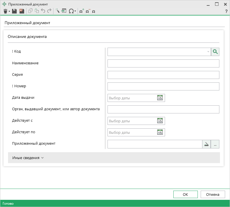Click the scanner icon for Приложенный документ
Screen dimensions: 230x207
(x=206, y=144)
